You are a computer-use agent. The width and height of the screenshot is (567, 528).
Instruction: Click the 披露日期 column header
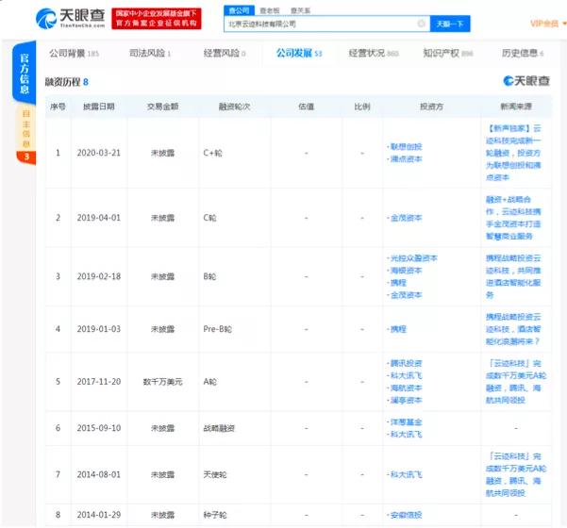click(99, 107)
